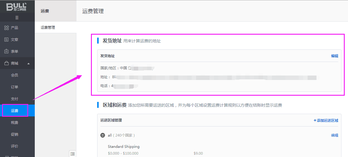Open the 评价 reviews menu item
This screenshot has width=348, height=157.
coord(15,146)
